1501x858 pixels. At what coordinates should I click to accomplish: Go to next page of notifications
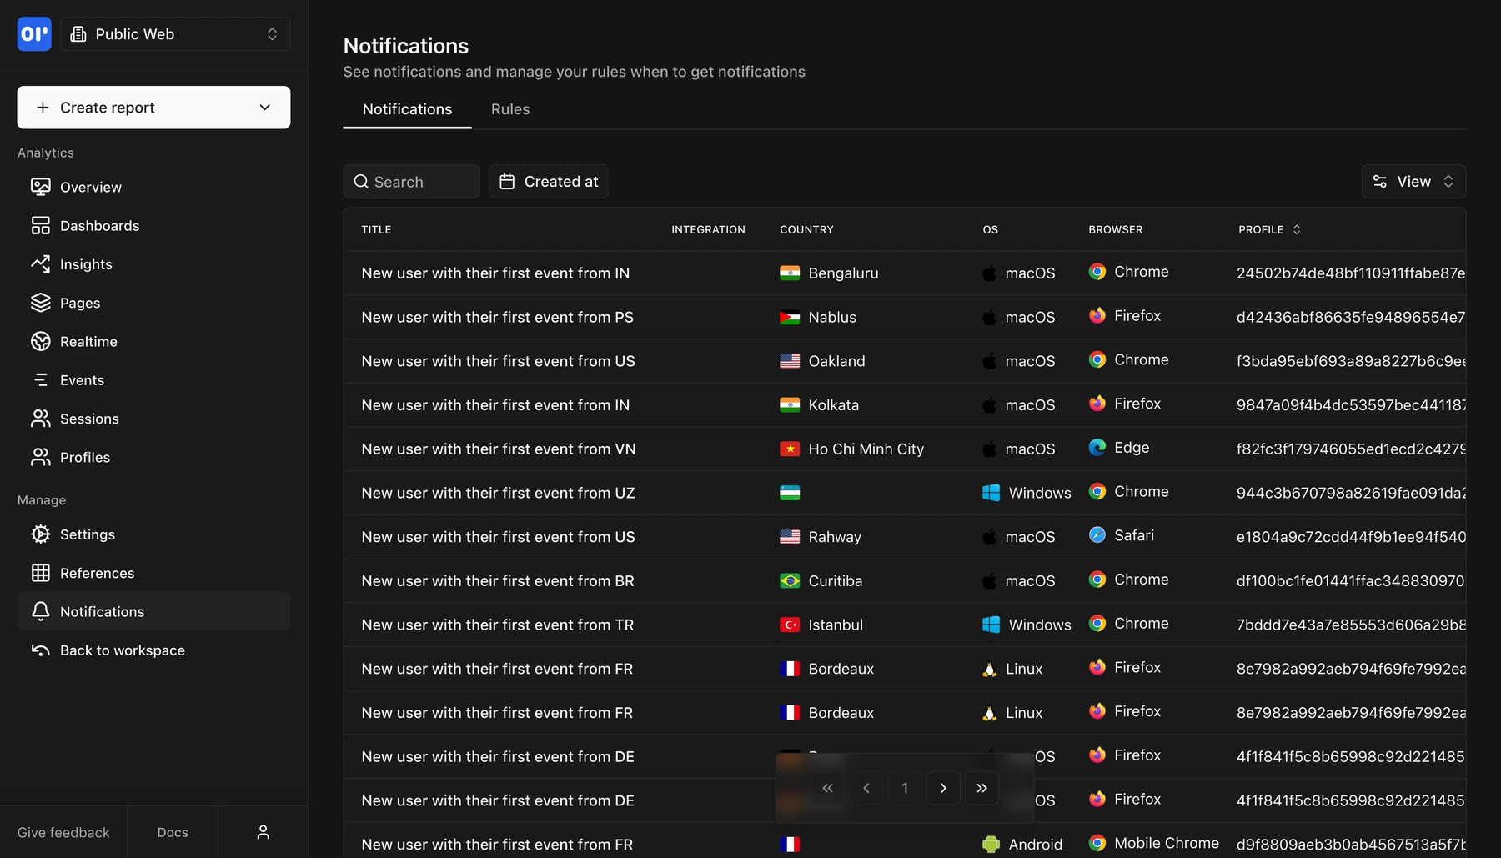(943, 787)
